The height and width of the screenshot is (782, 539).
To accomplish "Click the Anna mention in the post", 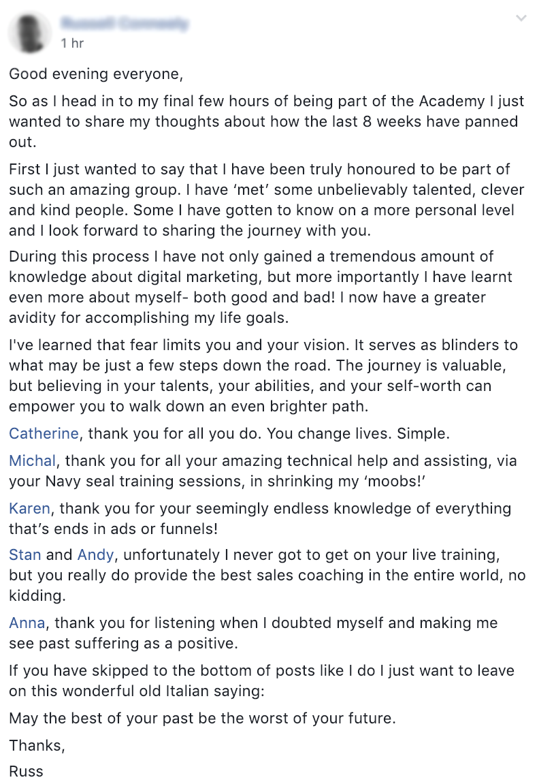I will (x=28, y=623).
